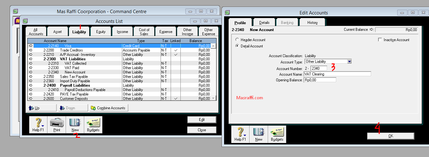The image size is (429, 157).
Task: Click 'Accounts Payable' type cell
Action: click(136, 50)
